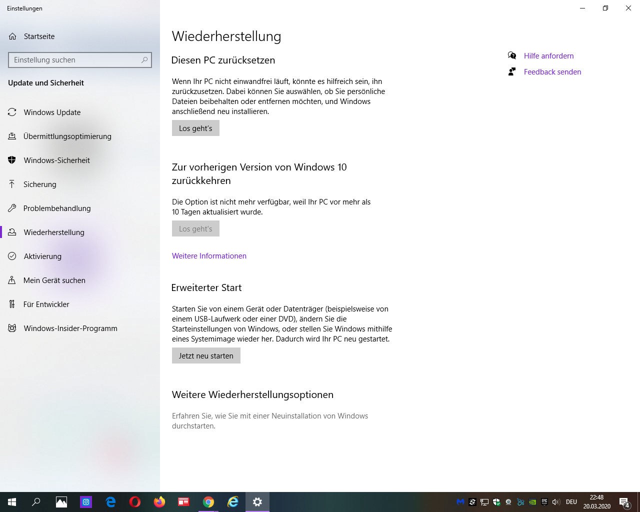Launch Microsoft Edge from taskbar
The image size is (640, 512).
click(x=110, y=502)
